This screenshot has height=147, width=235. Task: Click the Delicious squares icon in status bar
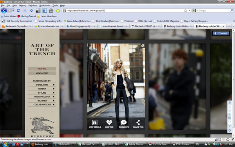216,140
